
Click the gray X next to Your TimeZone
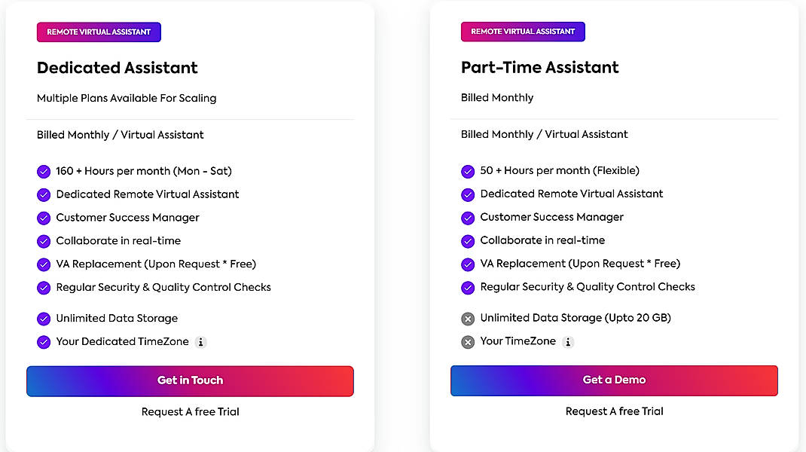pyautogui.click(x=468, y=342)
